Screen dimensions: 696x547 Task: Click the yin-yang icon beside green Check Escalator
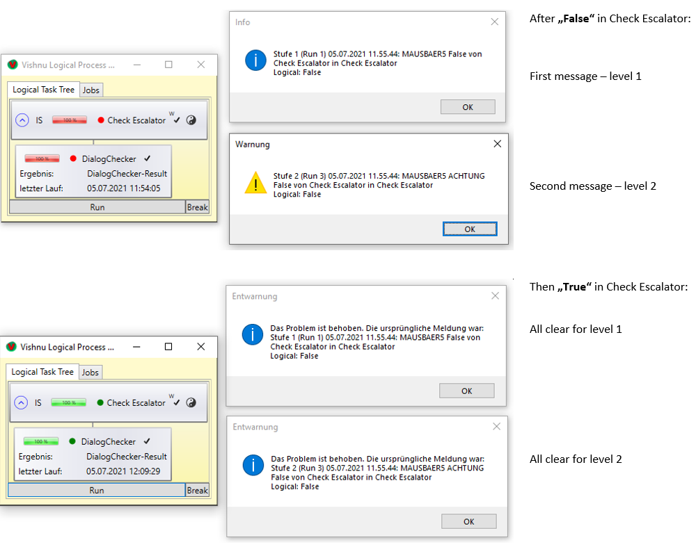[191, 402]
